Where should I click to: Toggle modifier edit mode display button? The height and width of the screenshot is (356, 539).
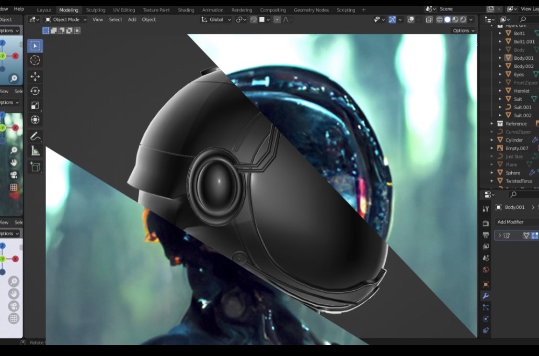(535, 235)
